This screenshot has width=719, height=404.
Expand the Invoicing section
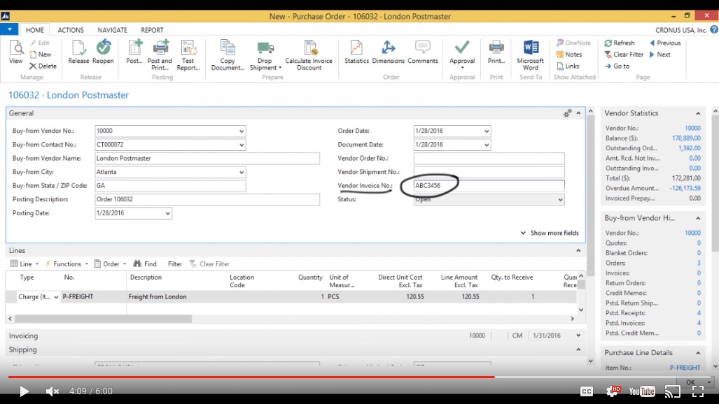[579, 336]
